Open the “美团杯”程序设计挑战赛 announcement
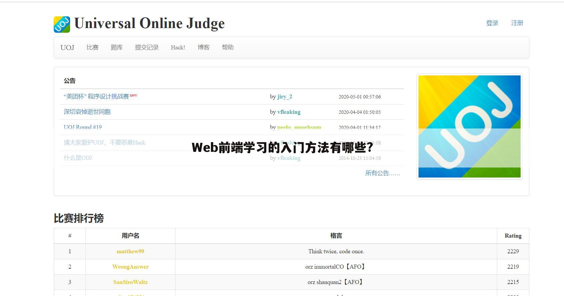The image size is (564, 296). click(96, 96)
